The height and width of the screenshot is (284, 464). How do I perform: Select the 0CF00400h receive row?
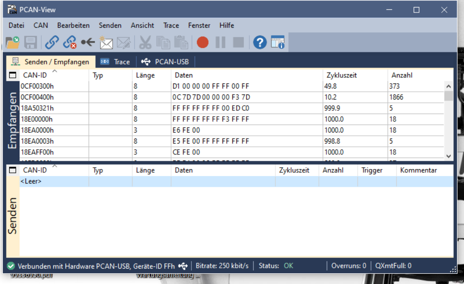coord(232,97)
